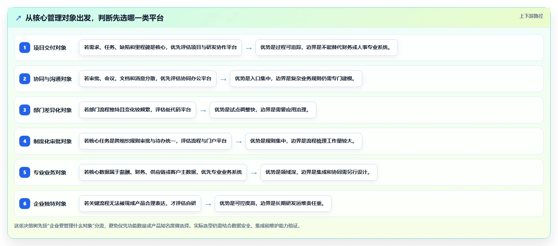Click the result box 优势是可控度高
558x246 pixels.
coord(273,204)
